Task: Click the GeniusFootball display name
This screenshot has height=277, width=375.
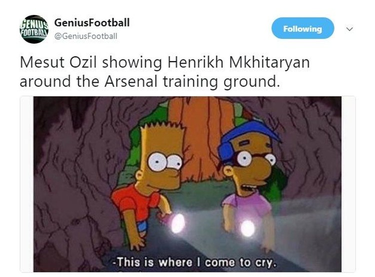Action: coord(92,22)
